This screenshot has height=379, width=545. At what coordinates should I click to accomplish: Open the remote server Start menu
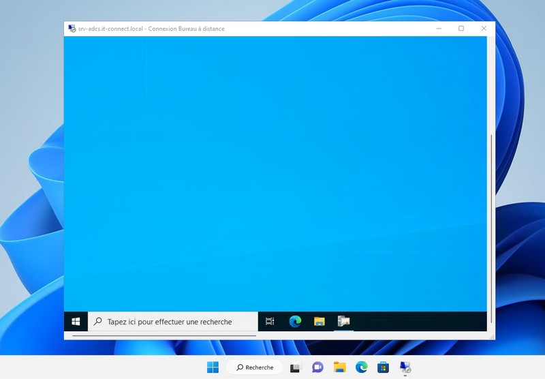point(76,321)
